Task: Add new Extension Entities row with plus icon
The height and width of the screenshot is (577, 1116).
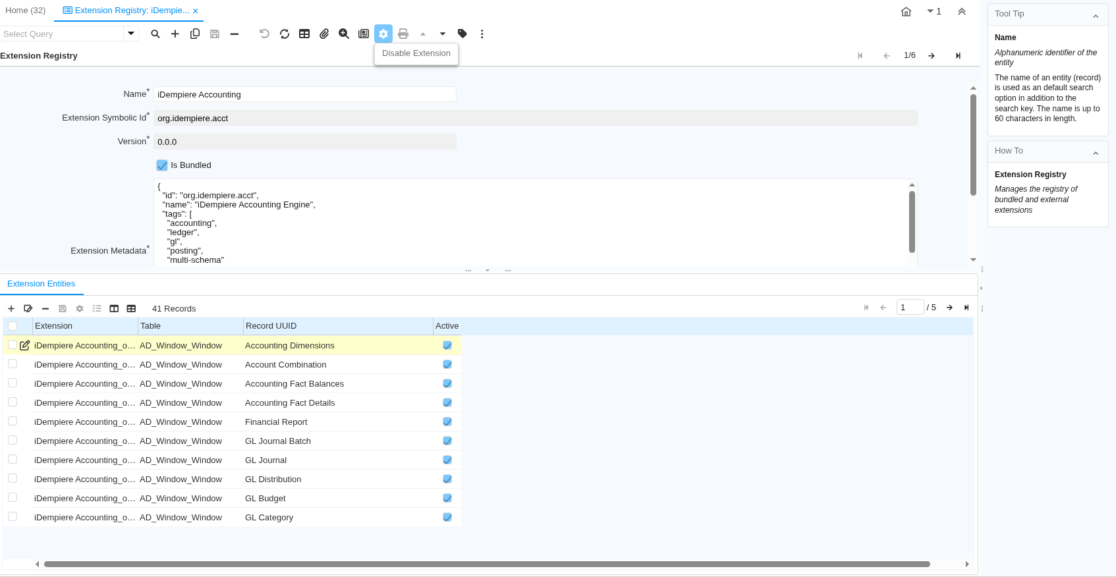Action: click(x=11, y=308)
